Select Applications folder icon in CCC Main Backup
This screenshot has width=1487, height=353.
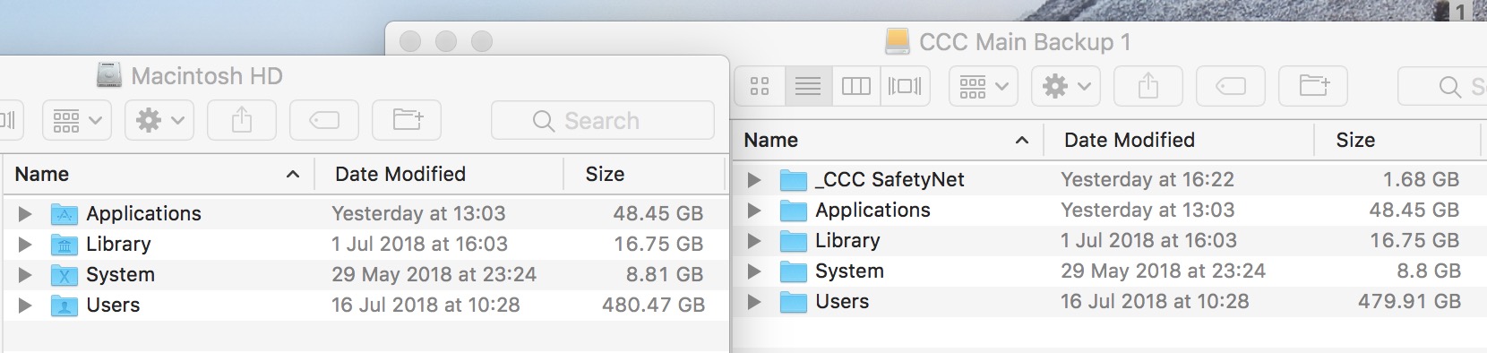[x=794, y=211]
